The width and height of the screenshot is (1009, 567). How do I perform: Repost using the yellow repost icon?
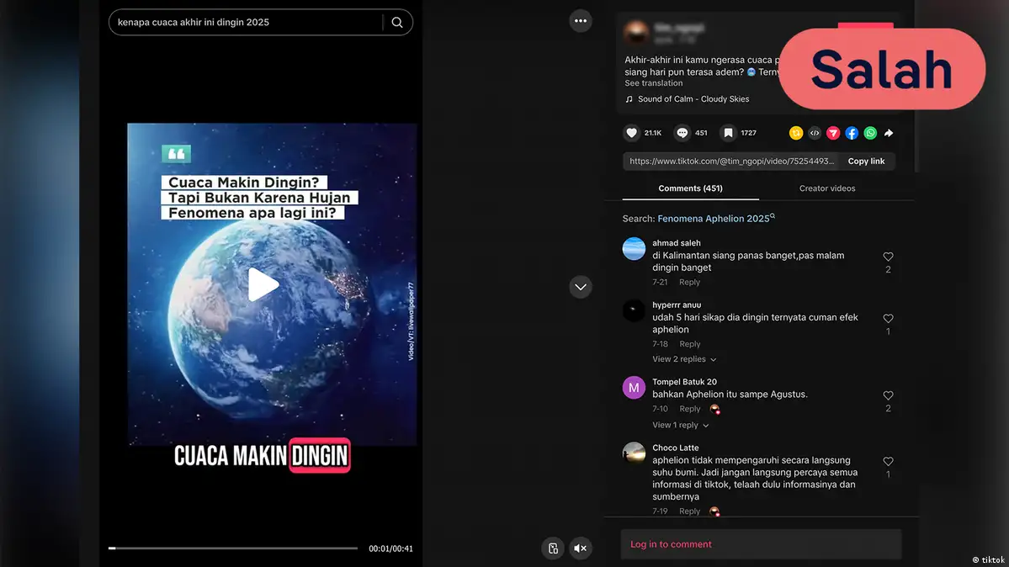795,133
